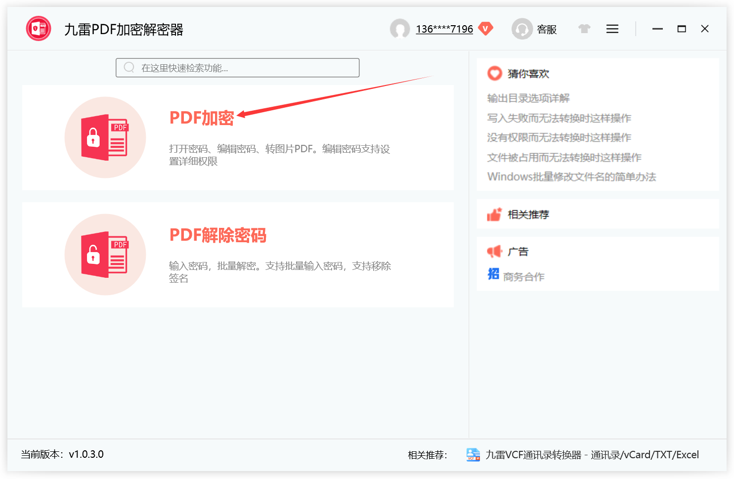Image resolution: width=734 pixels, height=479 pixels.
Task: Minimize the application window
Action: 657,29
